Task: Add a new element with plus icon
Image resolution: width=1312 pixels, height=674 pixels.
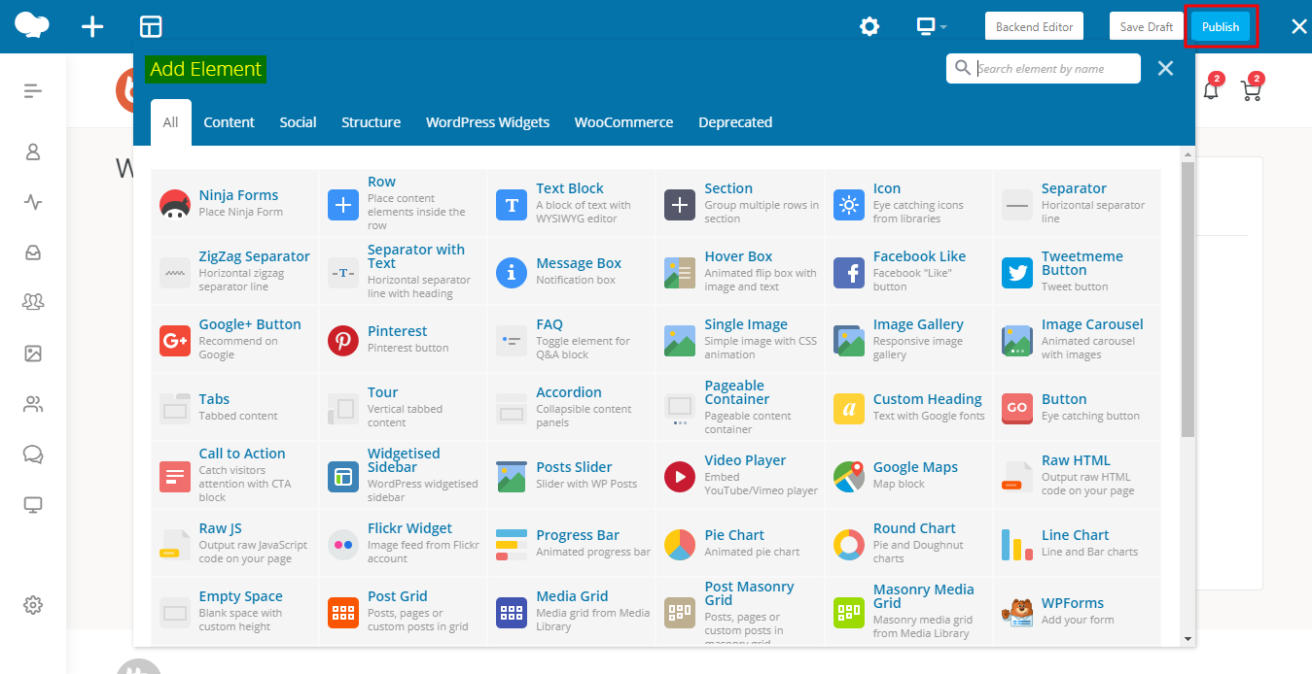Action: pos(92,26)
